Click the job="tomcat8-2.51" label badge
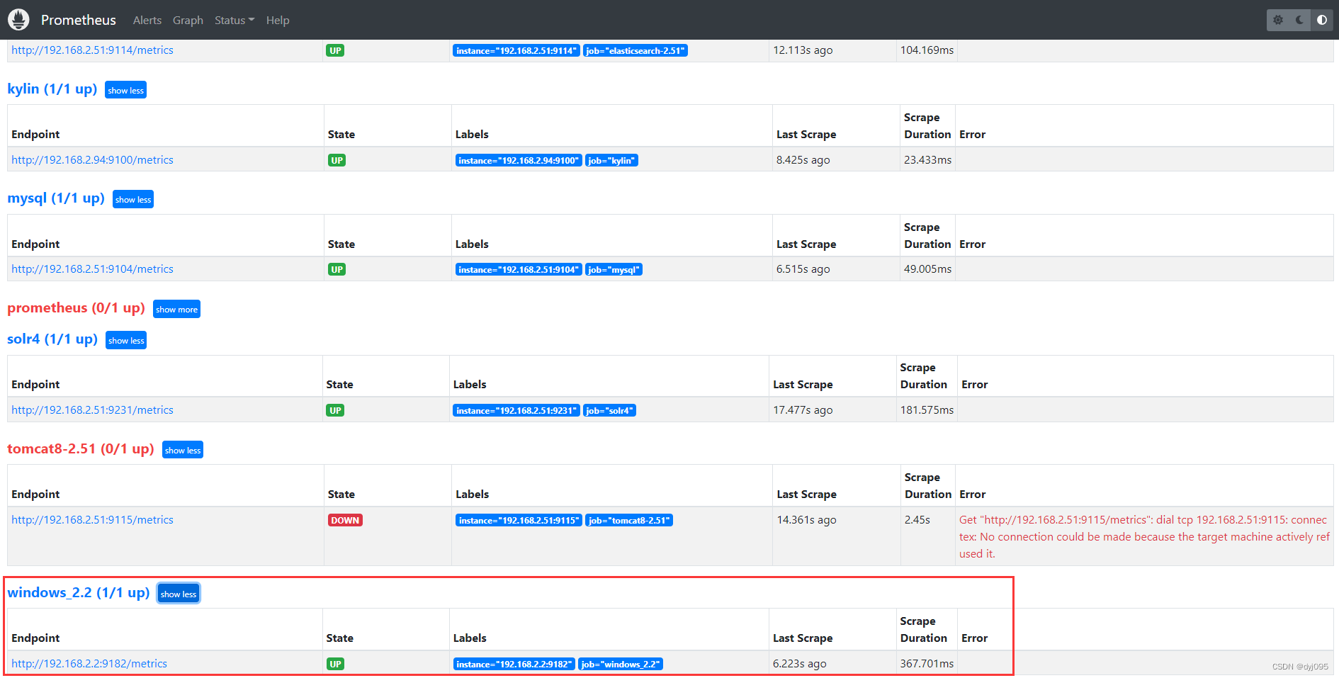This screenshot has height=678, width=1339. [x=629, y=520]
